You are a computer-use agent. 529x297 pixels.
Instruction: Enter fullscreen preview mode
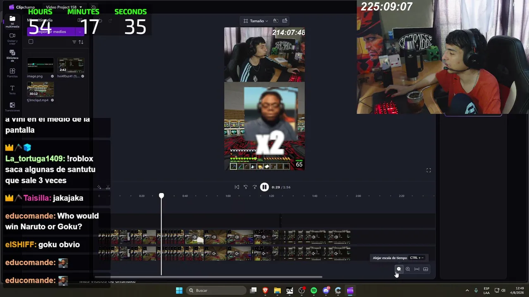[429, 170]
